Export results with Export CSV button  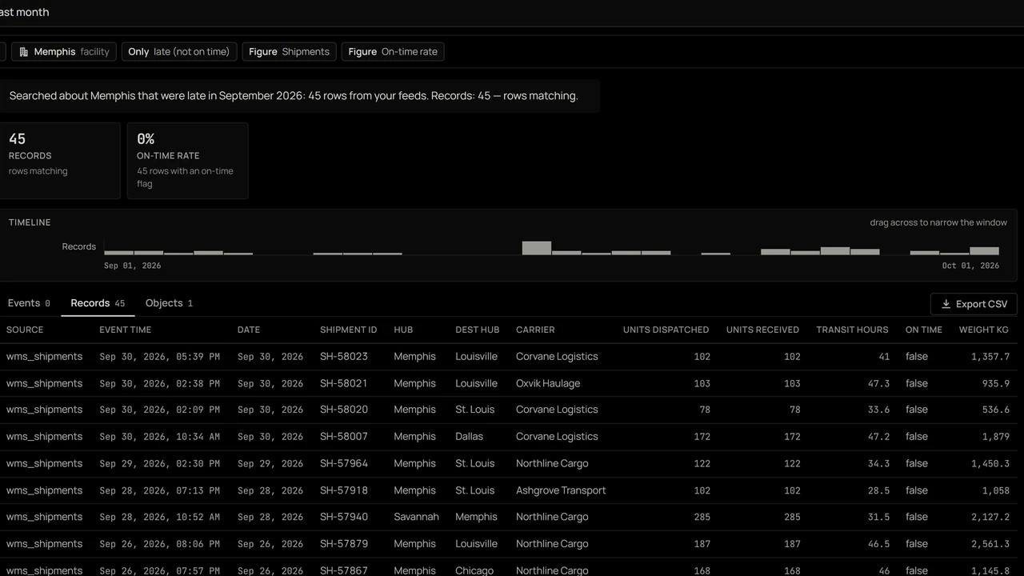pos(974,304)
